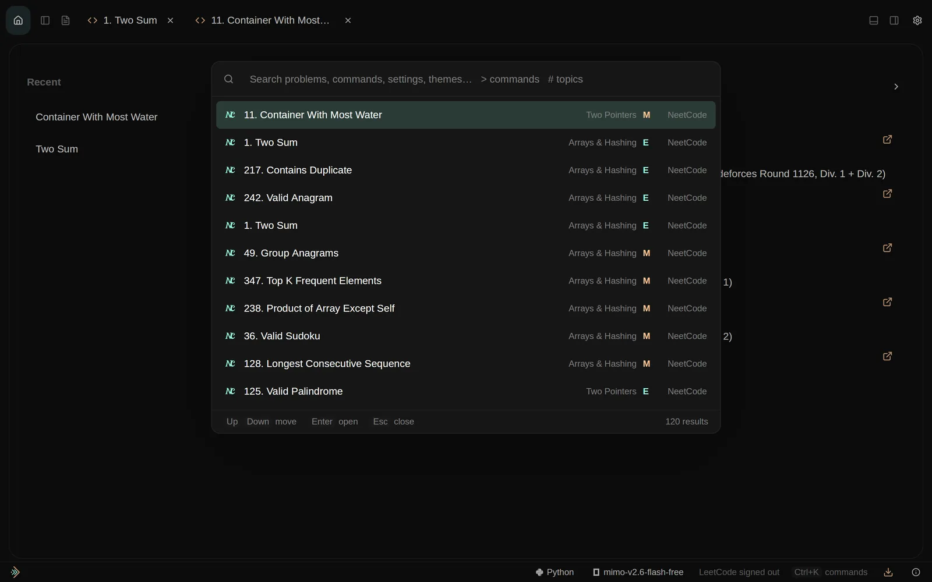Open settings with the gear icon
932x582 pixels.
coord(917,20)
